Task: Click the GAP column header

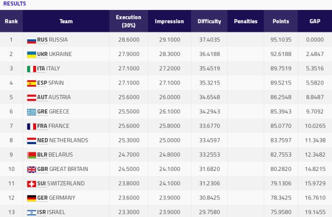Action: click(315, 21)
